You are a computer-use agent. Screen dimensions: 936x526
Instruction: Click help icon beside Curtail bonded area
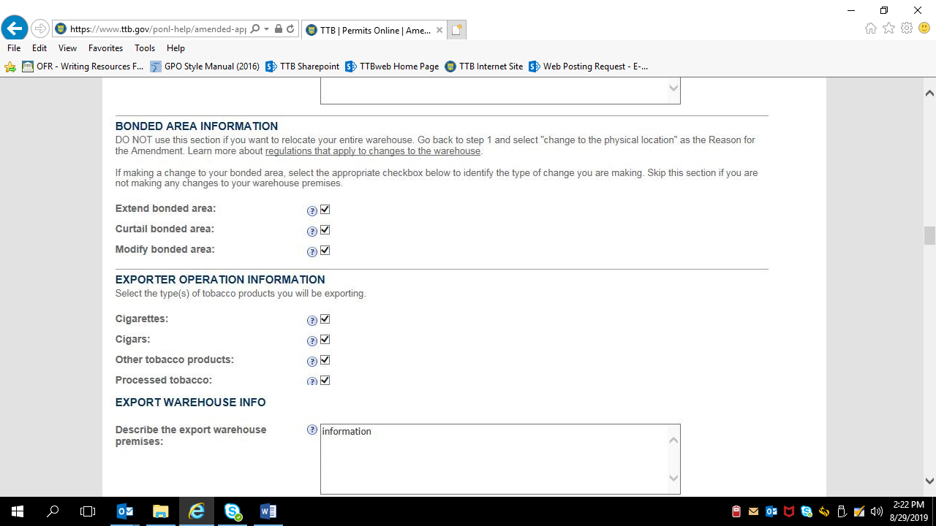point(312,232)
